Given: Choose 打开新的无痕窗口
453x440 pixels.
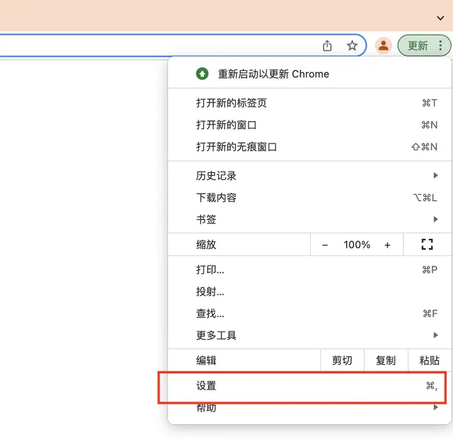Looking at the screenshot, I should point(309,147).
